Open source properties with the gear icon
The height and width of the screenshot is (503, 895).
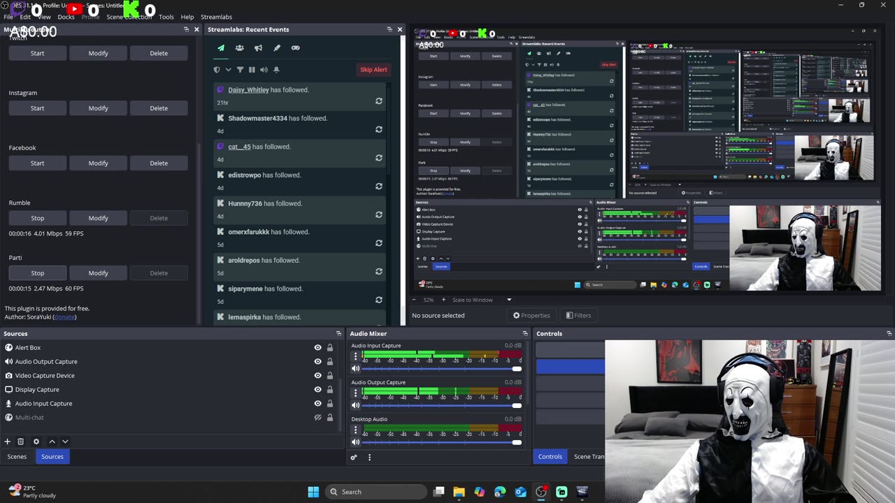(x=36, y=442)
